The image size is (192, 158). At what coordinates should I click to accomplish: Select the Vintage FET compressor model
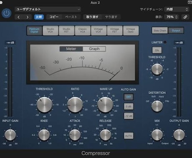114,30
